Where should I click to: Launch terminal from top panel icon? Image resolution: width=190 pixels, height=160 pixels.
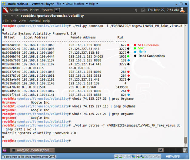pos(57,10)
